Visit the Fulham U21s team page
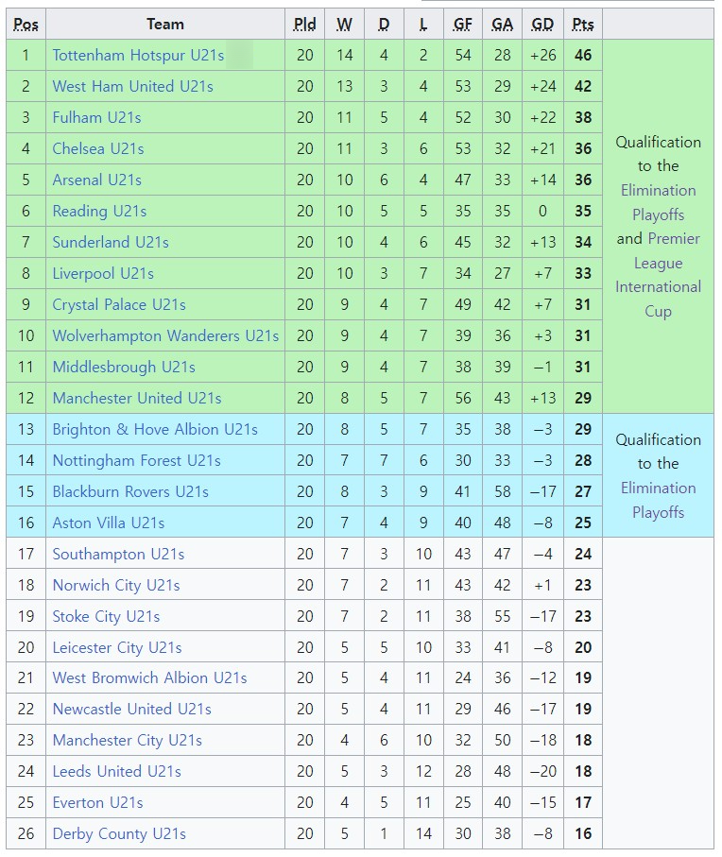 click(x=96, y=117)
